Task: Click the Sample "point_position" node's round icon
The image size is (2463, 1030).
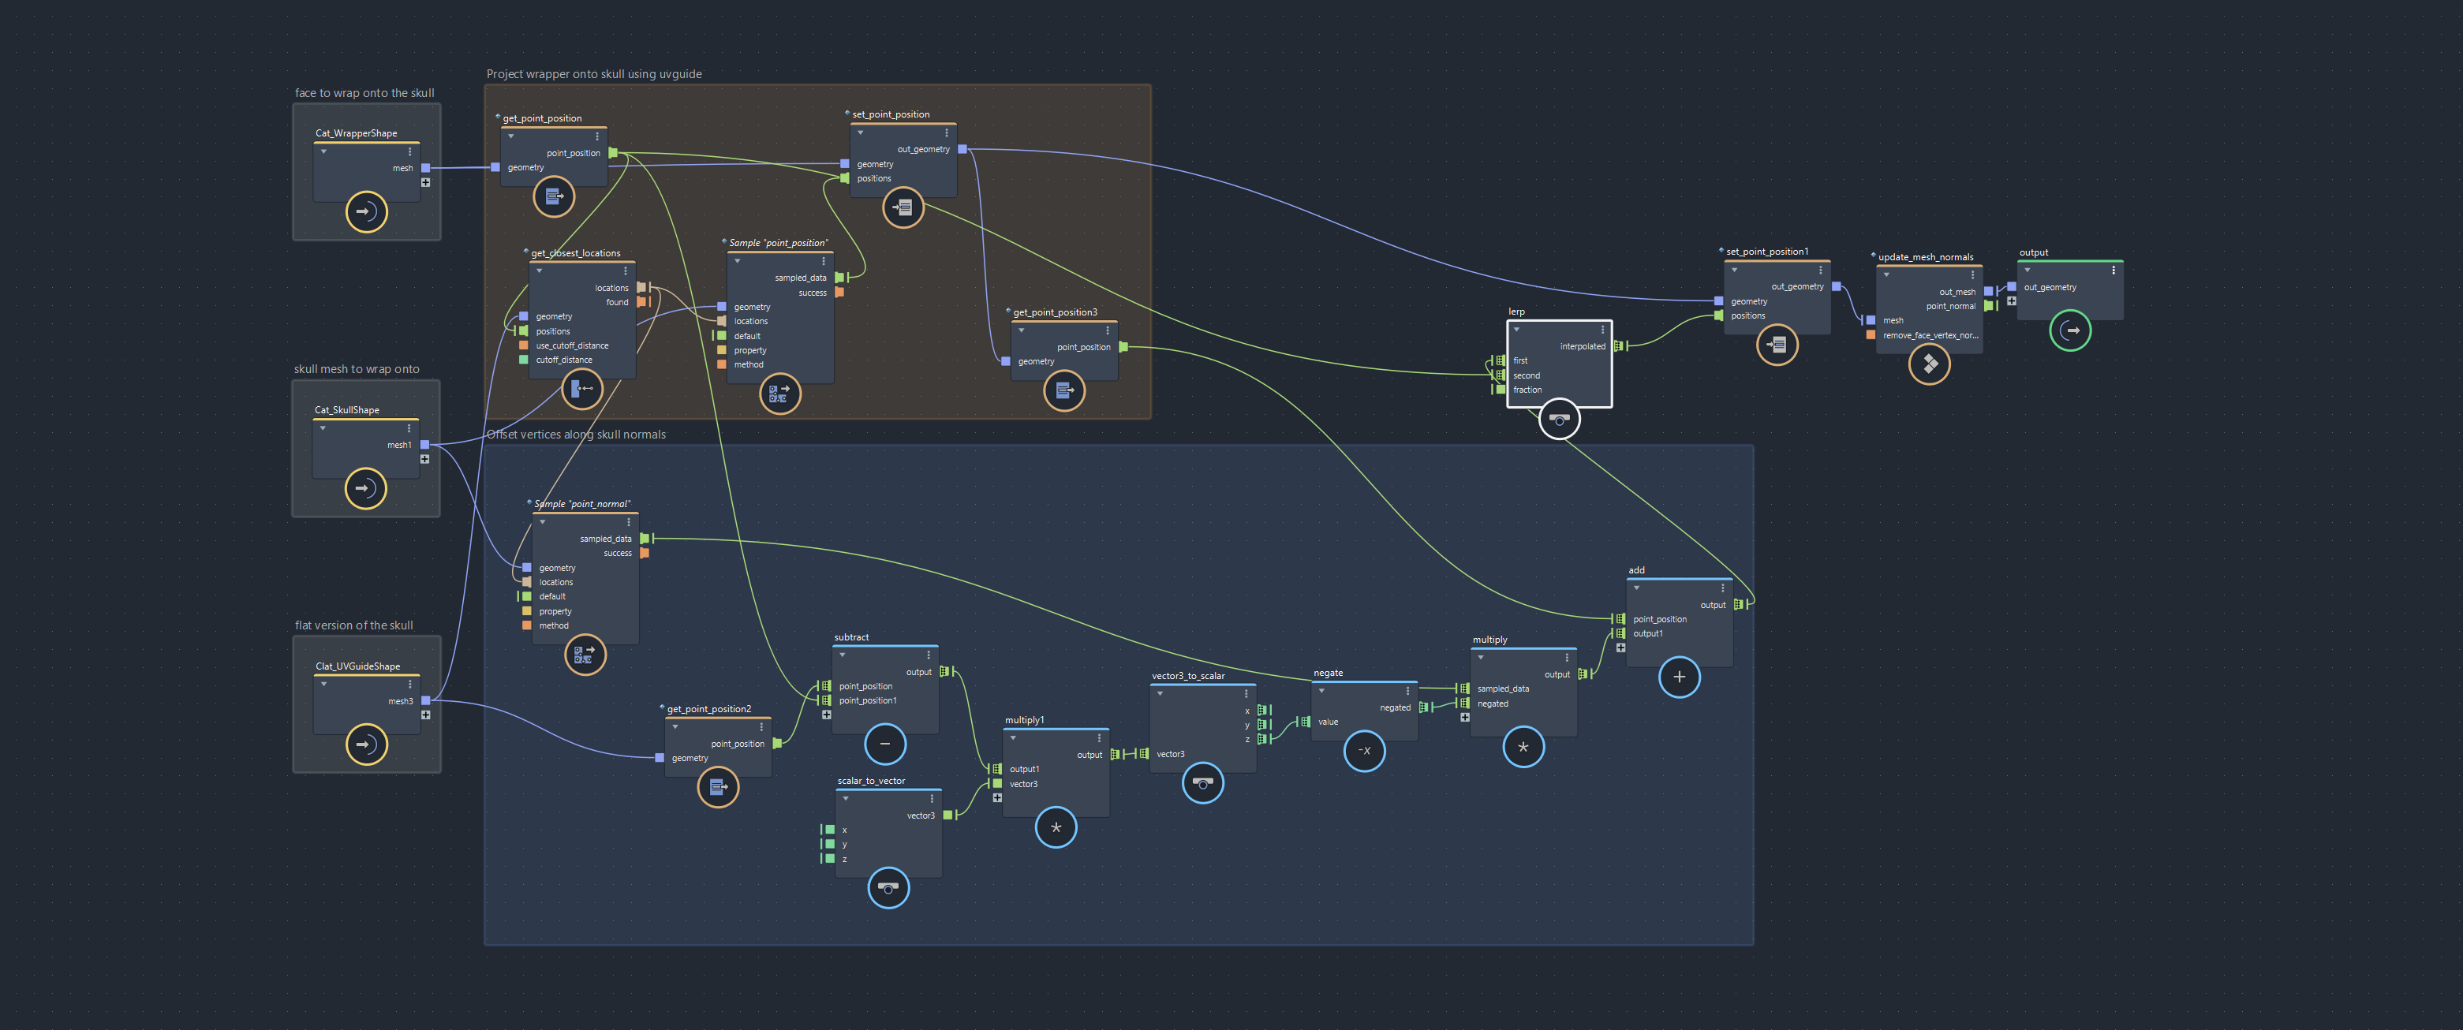Action: (779, 394)
